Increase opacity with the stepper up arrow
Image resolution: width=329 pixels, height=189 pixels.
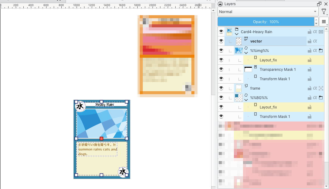[x=316, y=20]
